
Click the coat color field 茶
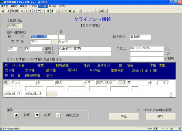(137, 83)
